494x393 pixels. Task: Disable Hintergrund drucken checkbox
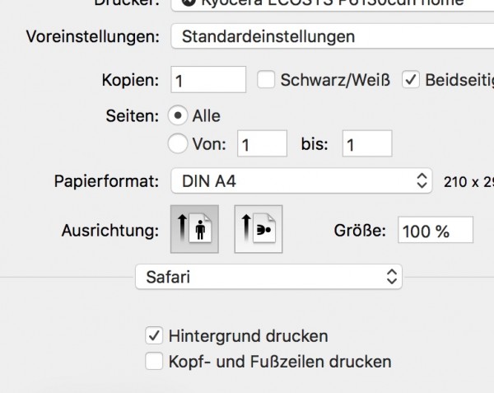click(x=154, y=335)
